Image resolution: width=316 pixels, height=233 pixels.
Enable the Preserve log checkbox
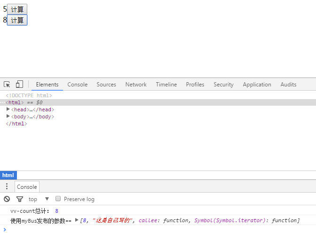point(58,199)
